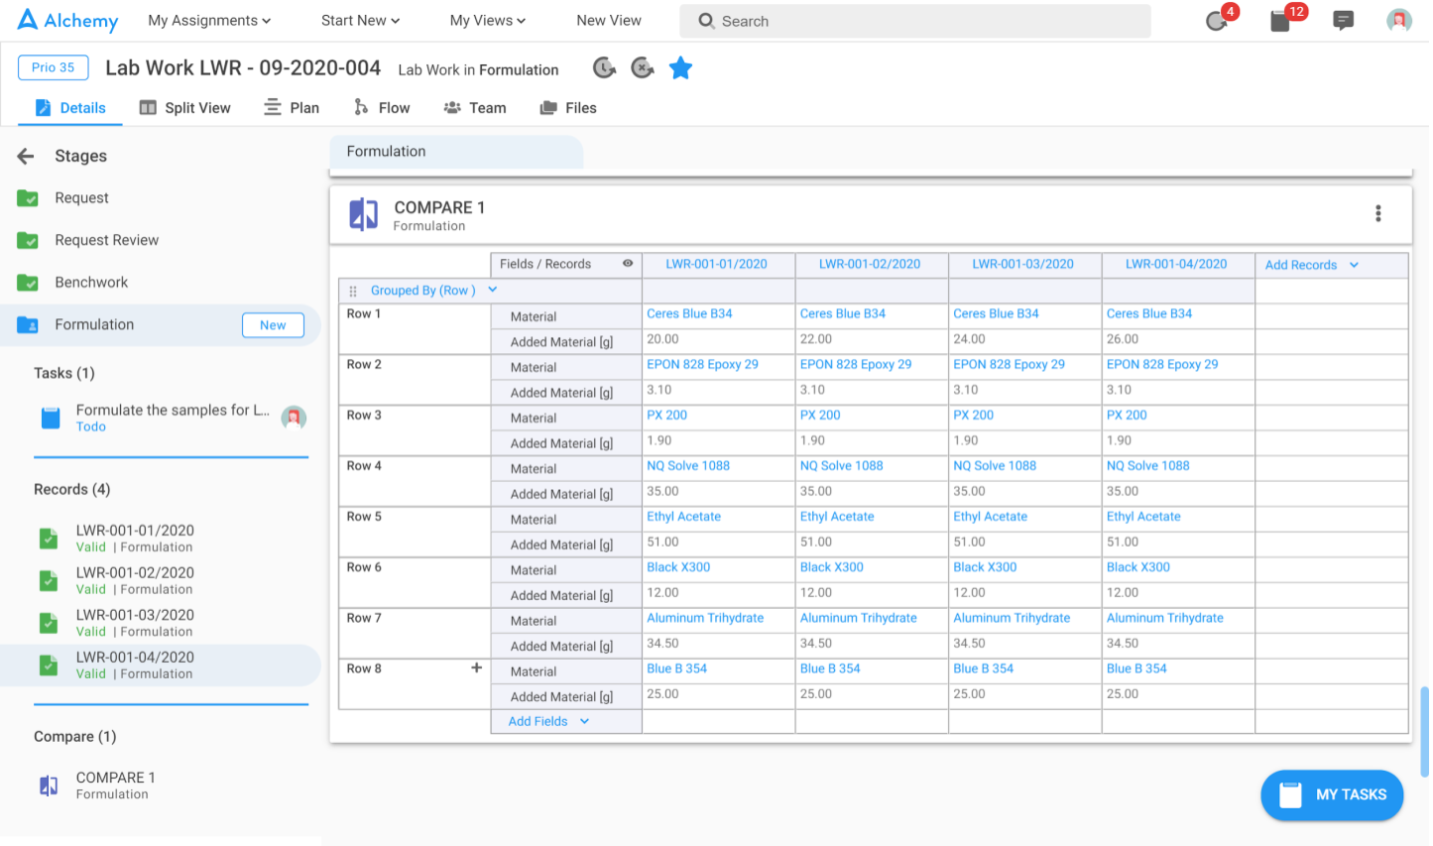Screen dimensions: 1433x846
Task: Open LWR-001-02/2020 column header link
Action: tap(870, 264)
